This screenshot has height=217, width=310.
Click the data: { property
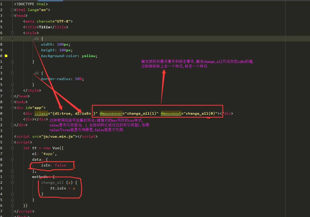(40, 159)
